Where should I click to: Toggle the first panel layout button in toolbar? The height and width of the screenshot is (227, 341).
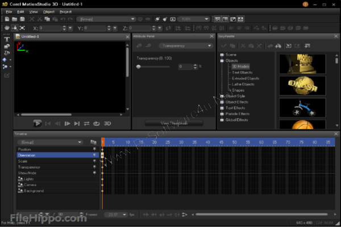click(x=218, y=19)
